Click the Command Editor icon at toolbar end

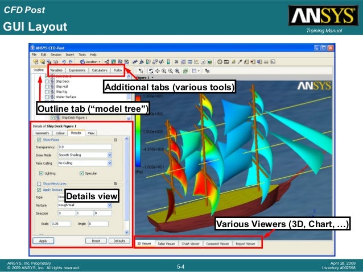click(273, 62)
